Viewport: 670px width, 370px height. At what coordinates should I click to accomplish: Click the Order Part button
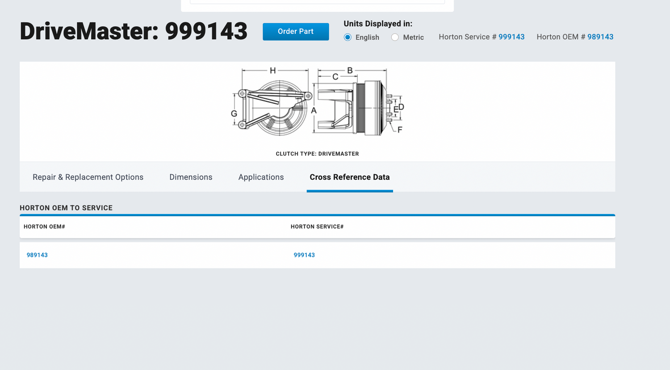[x=296, y=32]
